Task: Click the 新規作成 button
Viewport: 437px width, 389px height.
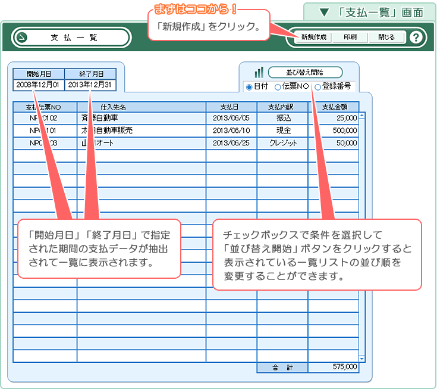Action: pos(313,37)
